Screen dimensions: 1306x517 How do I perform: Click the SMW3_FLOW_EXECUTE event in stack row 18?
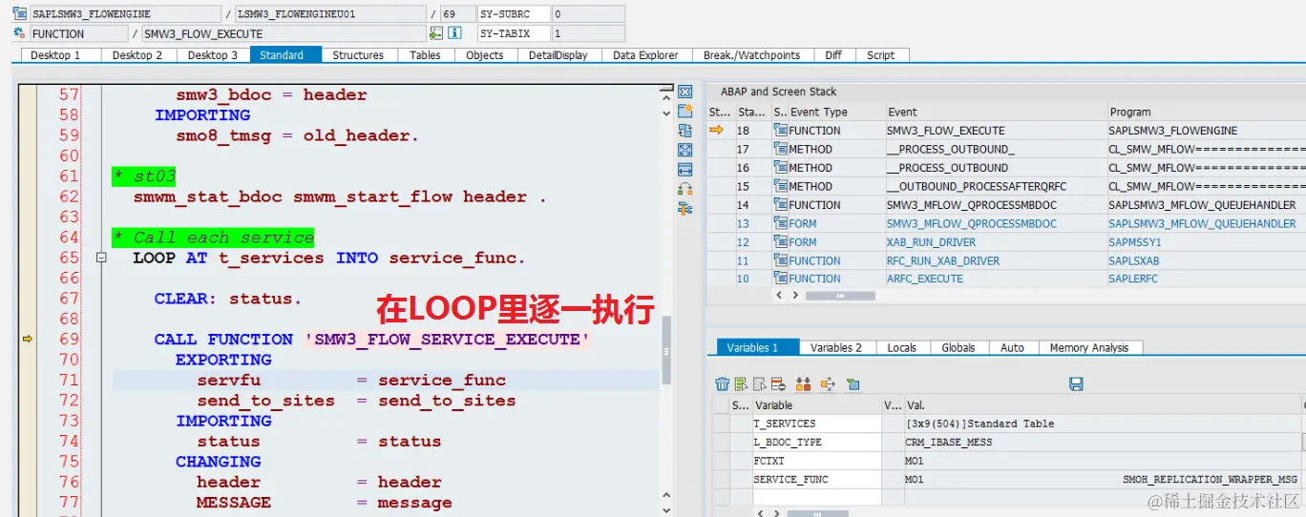click(x=945, y=131)
